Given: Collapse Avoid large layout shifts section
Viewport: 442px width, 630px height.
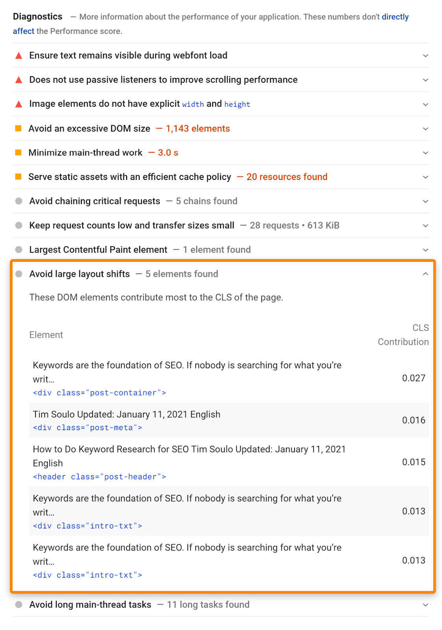Looking at the screenshot, I should pyautogui.click(x=425, y=274).
